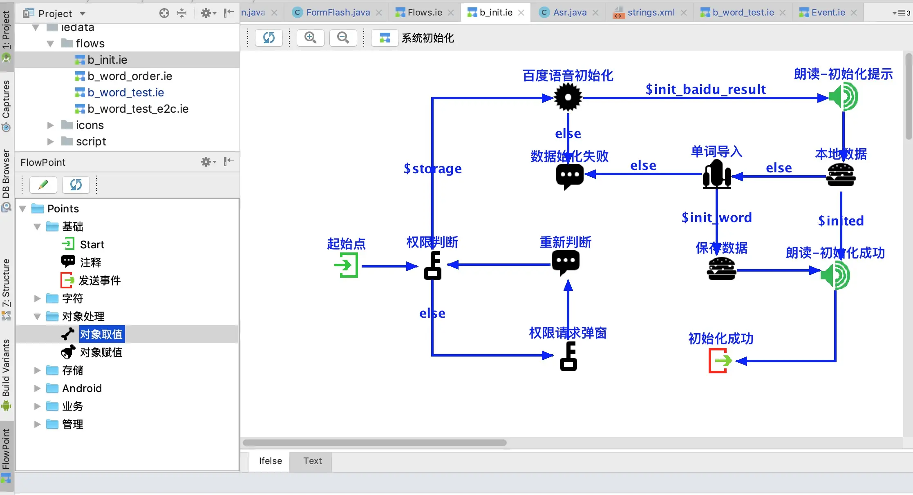This screenshot has width=913, height=495.
Task: Click the zoom in magnifier icon
Action: tap(310, 38)
